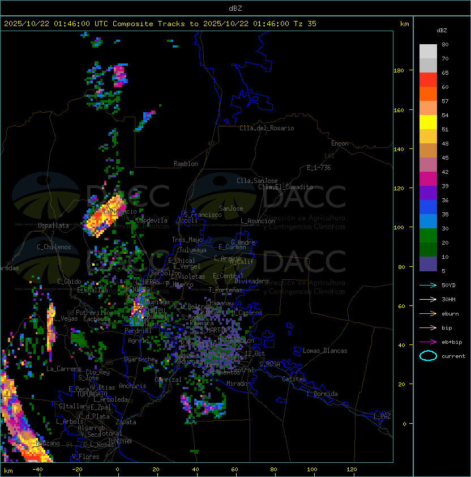Click the '140' tick on vertical km axis
The height and width of the screenshot is (477, 471).
pyautogui.click(x=399, y=149)
